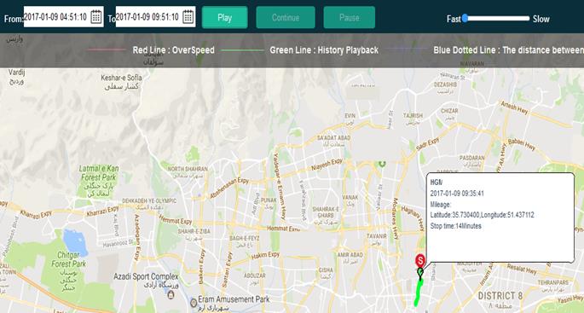Click the Chitgar Forest Park label
584x313 pixels.
[68, 259]
